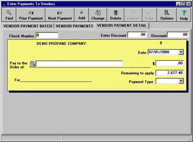
Task: Go to Prior Payment record
Action: click(31, 15)
